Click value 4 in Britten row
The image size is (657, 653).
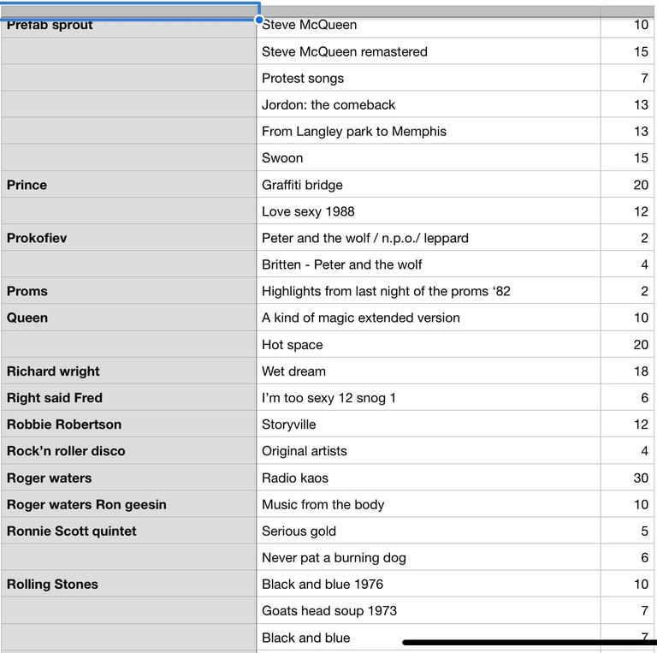[x=627, y=264]
